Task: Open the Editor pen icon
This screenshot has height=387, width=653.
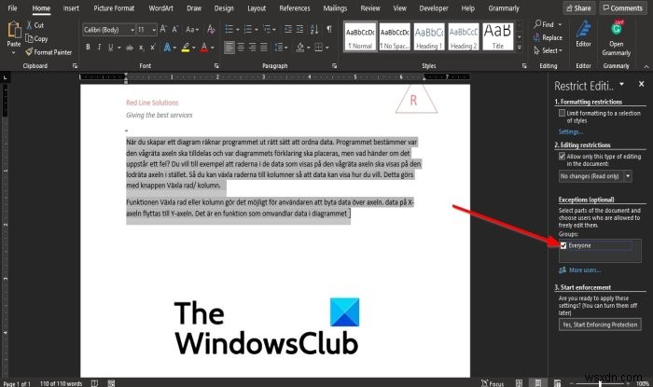Action: point(583,29)
